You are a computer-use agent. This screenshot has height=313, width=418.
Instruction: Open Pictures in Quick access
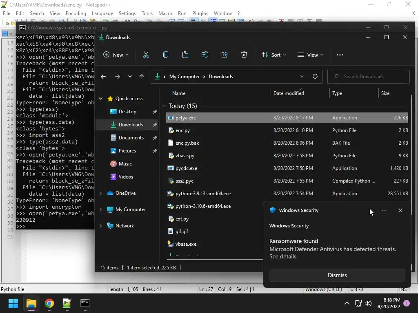click(127, 151)
